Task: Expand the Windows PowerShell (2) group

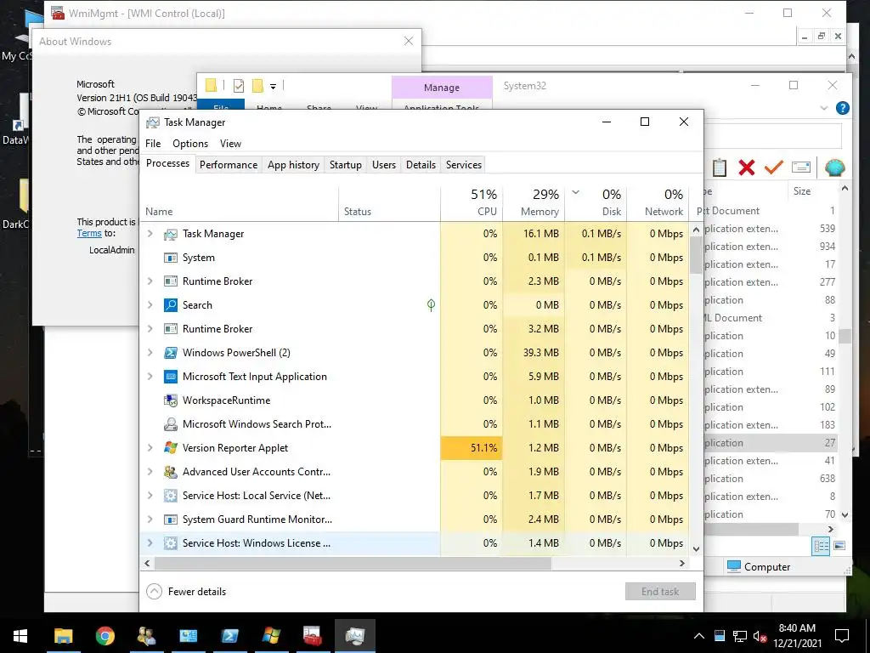Action: coord(150,353)
